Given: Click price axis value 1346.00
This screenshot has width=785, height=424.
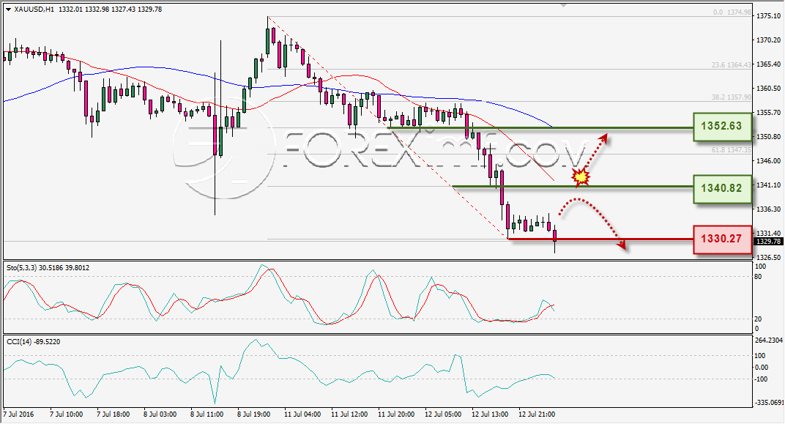Looking at the screenshot, I should tap(768, 160).
